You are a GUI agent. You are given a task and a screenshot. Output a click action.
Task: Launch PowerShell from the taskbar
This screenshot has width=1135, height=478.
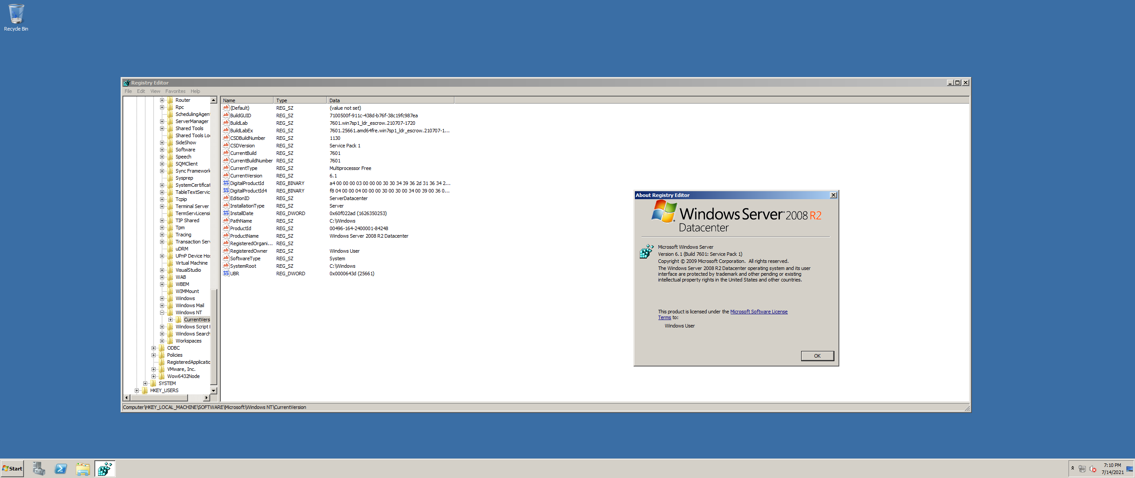61,469
